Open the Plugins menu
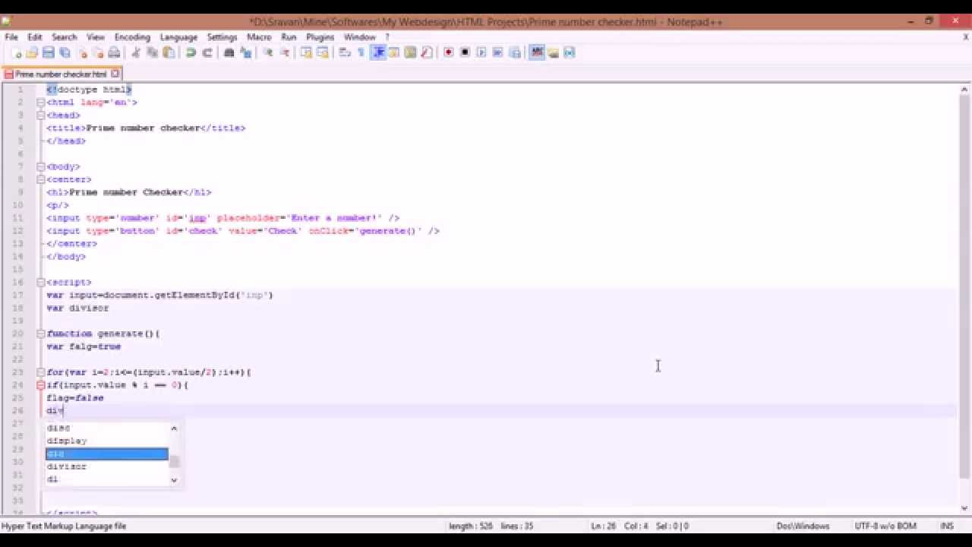 tap(320, 36)
